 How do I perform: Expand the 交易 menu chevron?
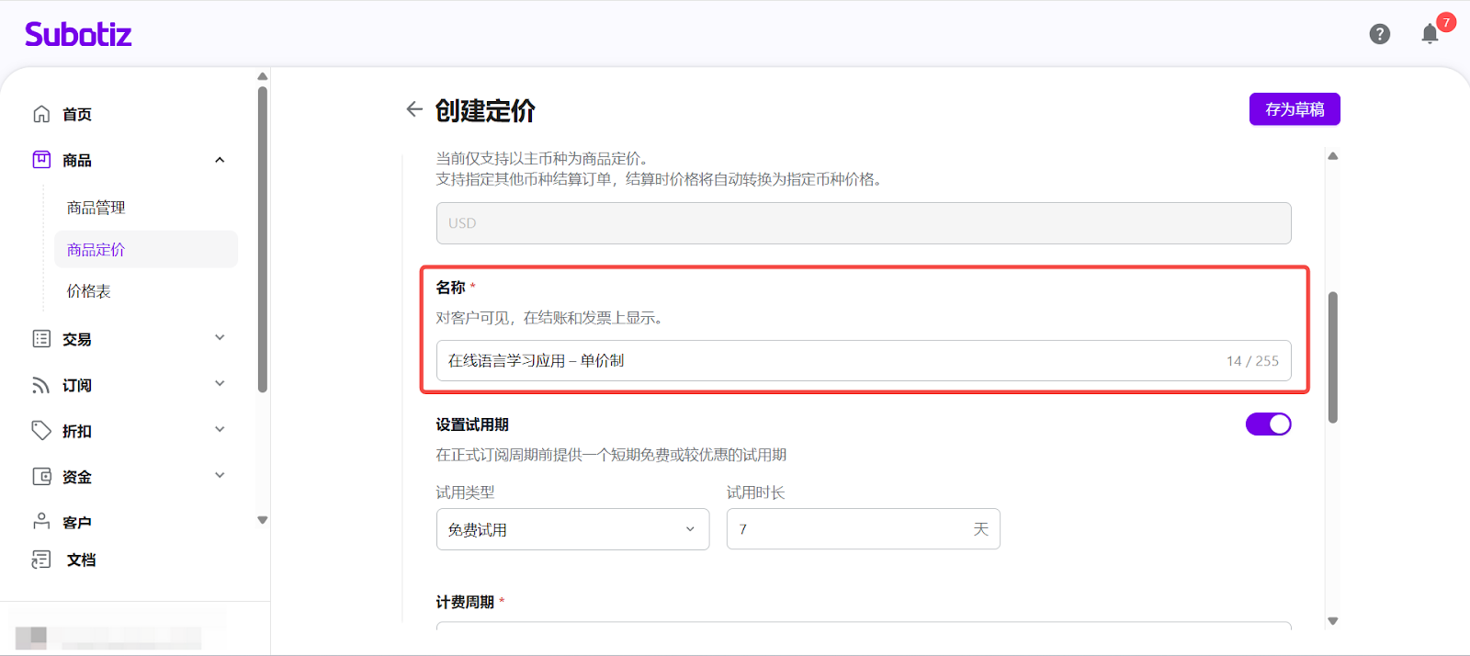pos(220,338)
